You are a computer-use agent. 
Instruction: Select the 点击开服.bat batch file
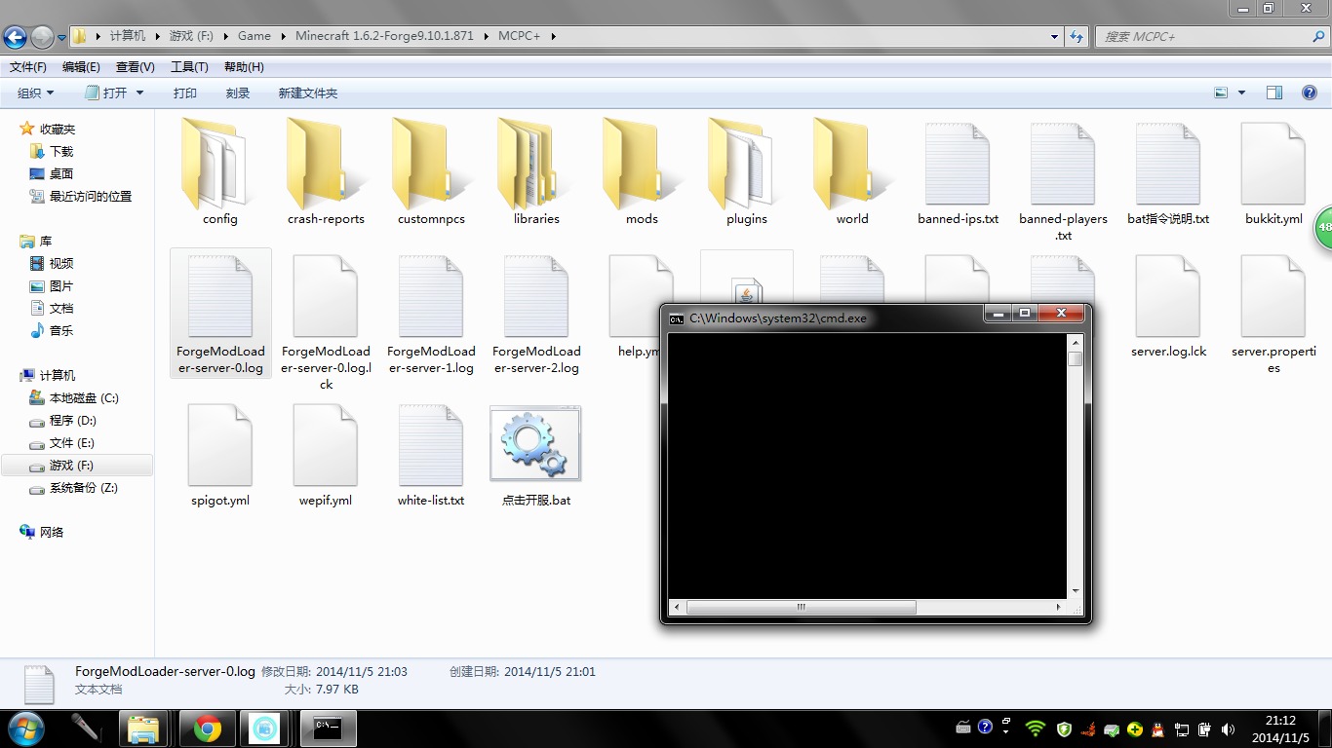536,455
